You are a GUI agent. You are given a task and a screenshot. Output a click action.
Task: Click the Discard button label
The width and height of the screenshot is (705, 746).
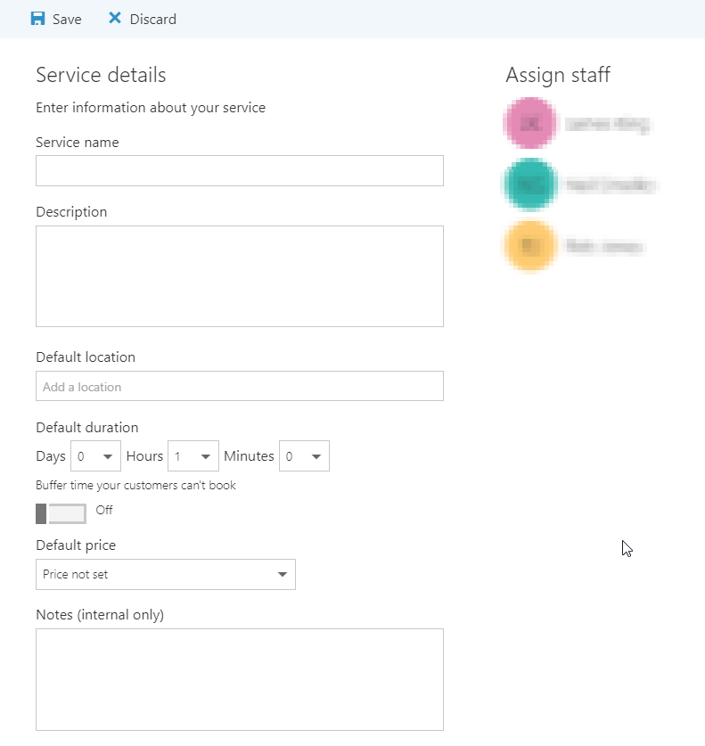[153, 19]
